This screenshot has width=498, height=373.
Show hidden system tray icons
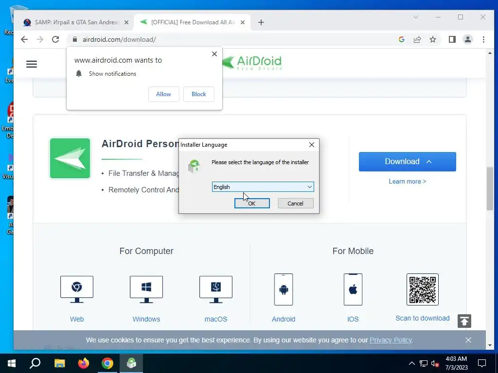411,363
